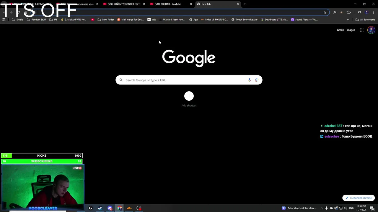Expand the IRL bookmark folder
This screenshot has width=378, height=212.
coord(53,20)
